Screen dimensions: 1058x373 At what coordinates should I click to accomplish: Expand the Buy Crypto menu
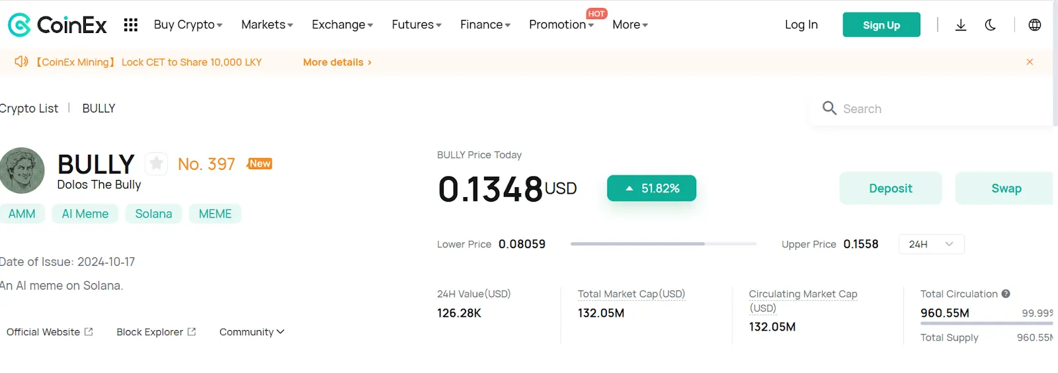pyautogui.click(x=188, y=24)
